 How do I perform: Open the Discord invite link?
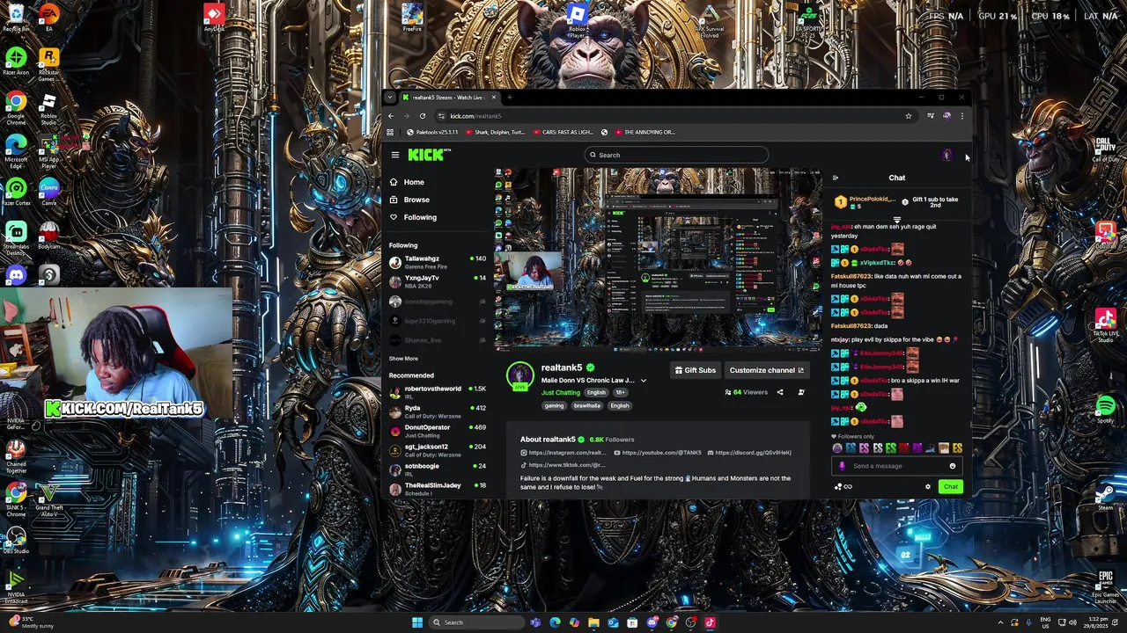[748, 453]
